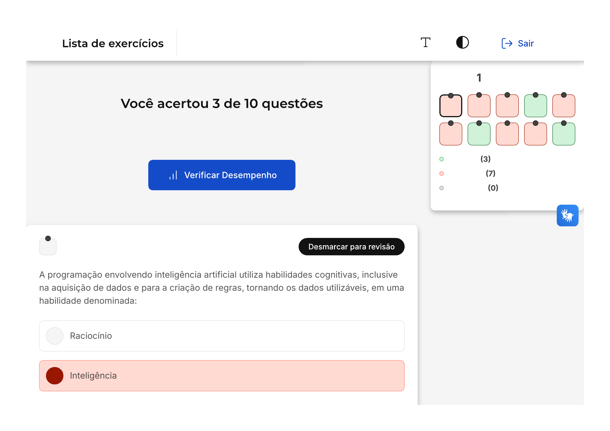
Task: Click the text size T icon
Action: (426, 43)
